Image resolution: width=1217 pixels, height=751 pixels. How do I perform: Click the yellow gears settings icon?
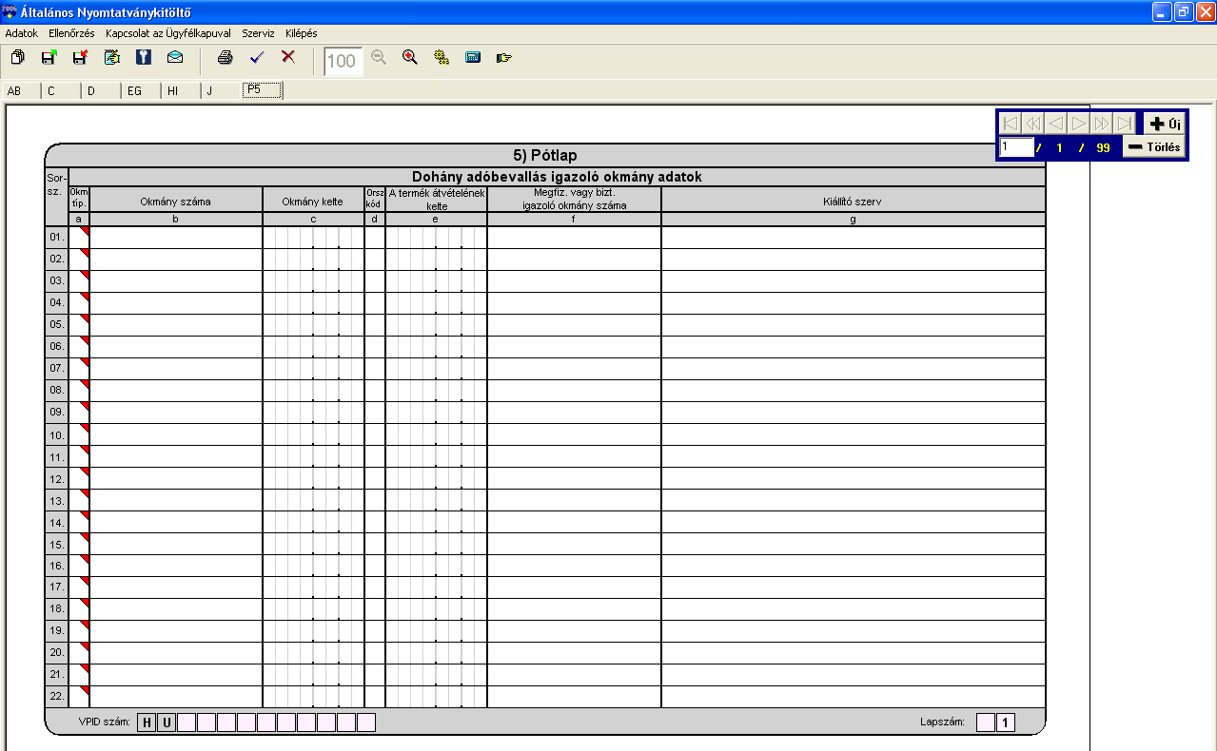click(442, 57)
